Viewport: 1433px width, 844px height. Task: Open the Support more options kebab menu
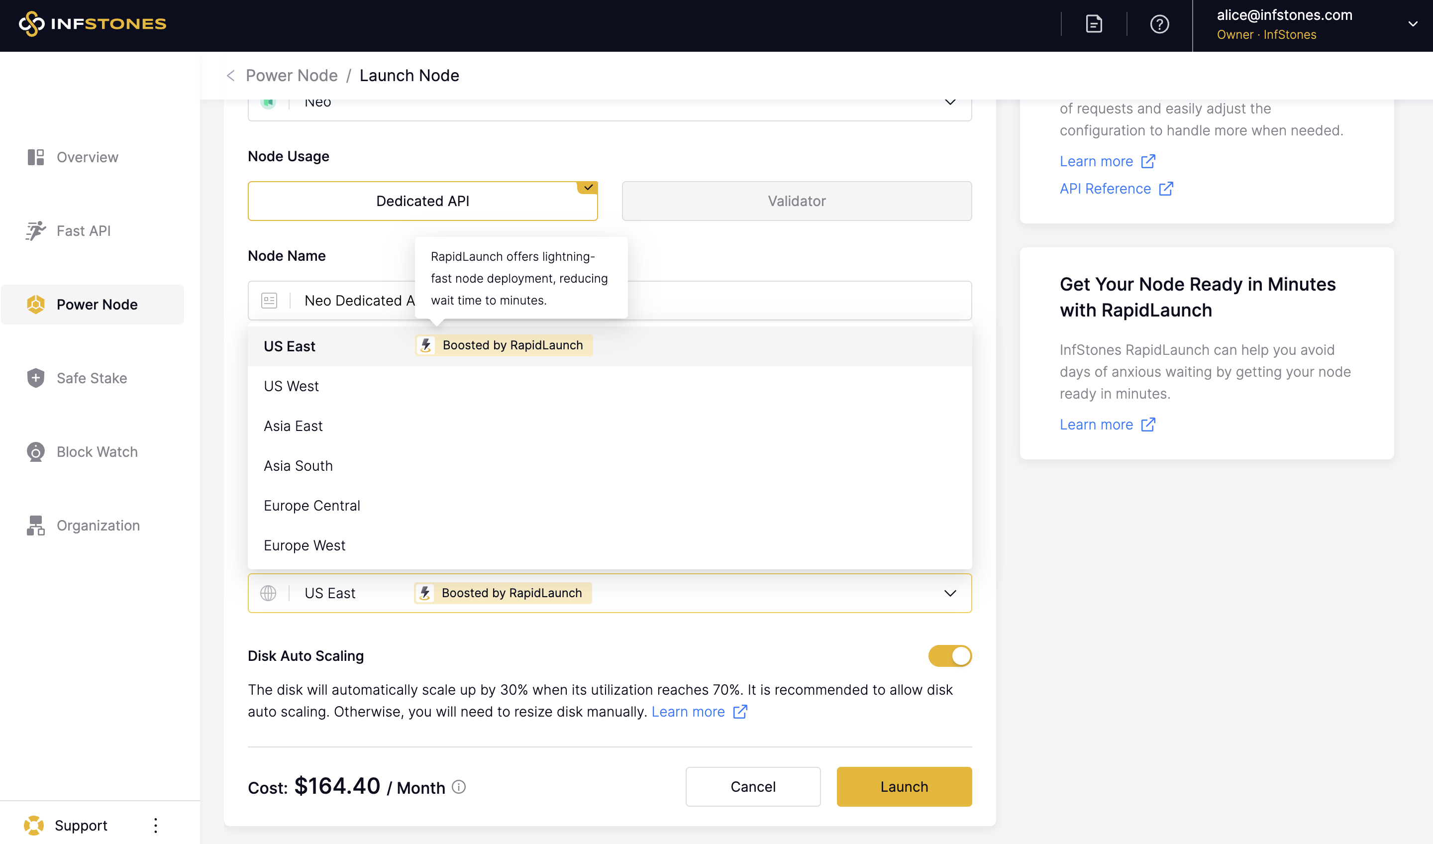(155, 825)
